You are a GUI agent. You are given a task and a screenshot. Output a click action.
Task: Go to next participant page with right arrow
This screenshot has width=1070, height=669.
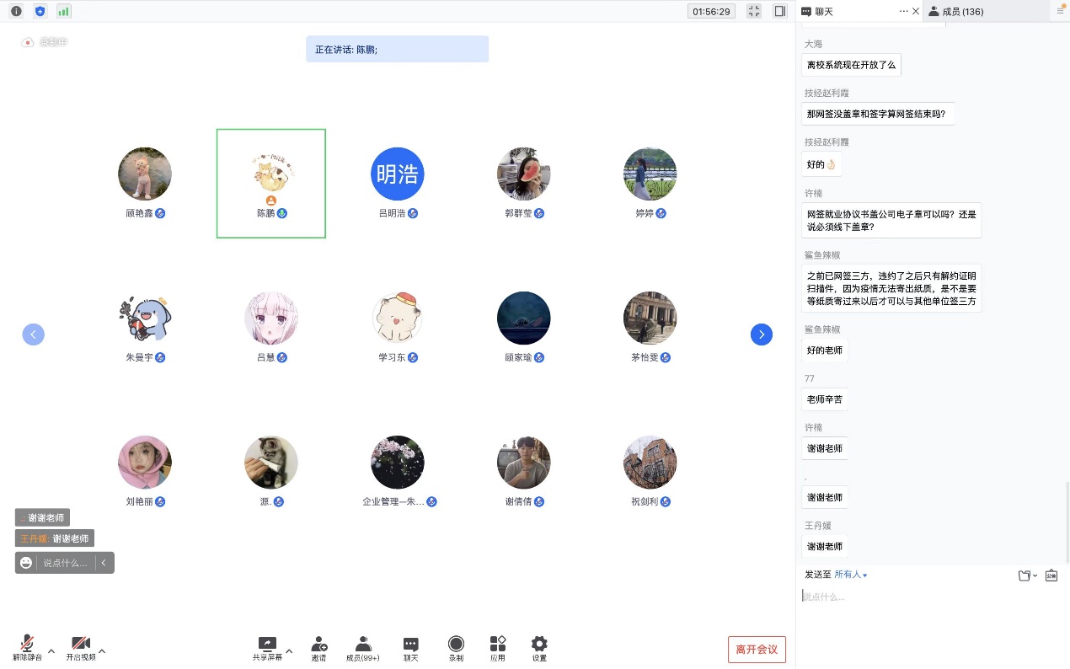click(761, 334)
